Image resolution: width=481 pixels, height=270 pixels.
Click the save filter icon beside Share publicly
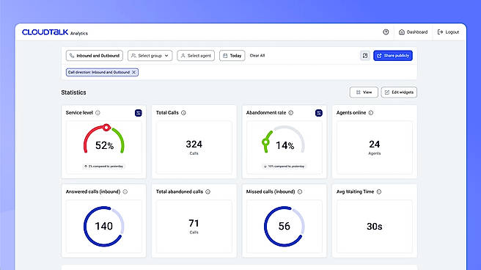coord(365,56)
